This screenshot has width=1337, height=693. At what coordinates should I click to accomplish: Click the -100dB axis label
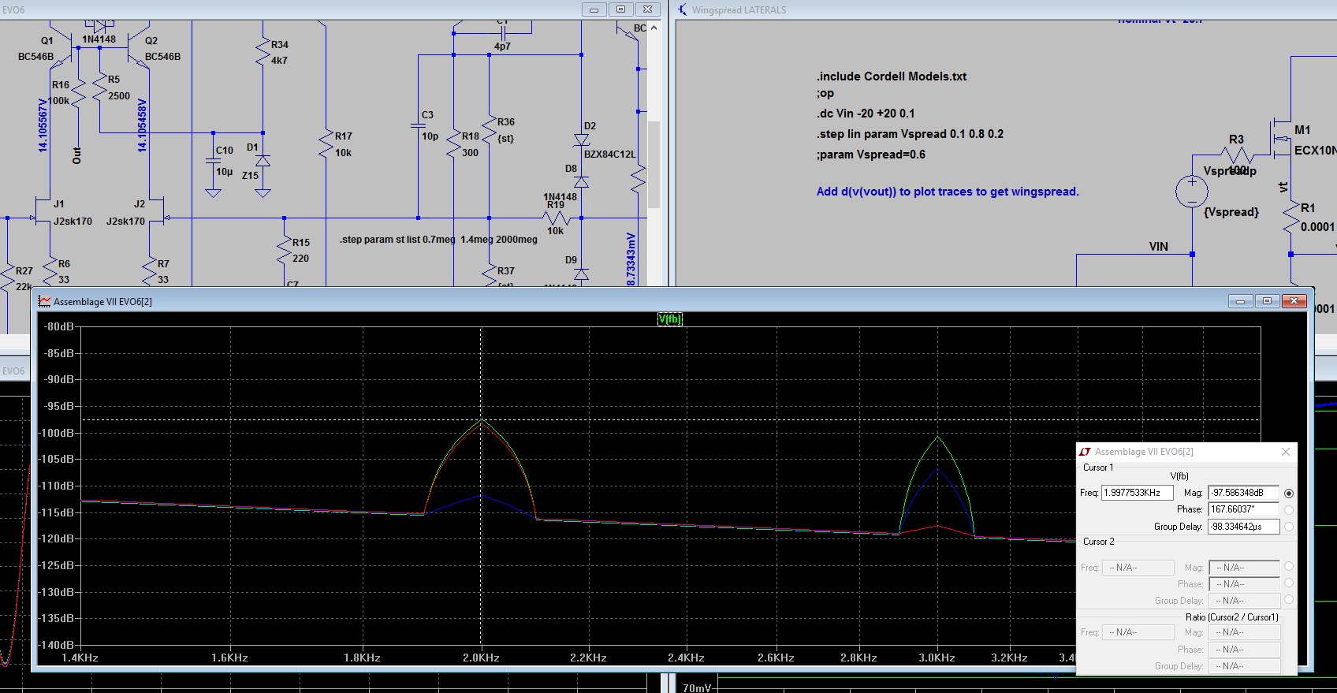point(57,433)
